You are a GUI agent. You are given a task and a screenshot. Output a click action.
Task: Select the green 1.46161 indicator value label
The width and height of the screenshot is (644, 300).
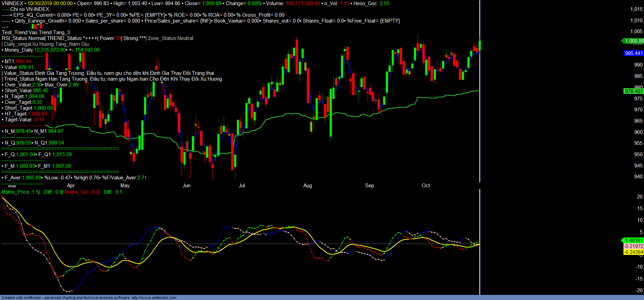(x=633, y=241)
